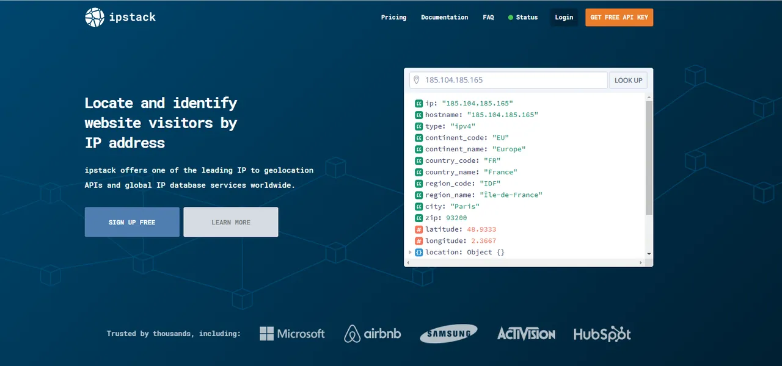Click the airbnb logo
Screen dimensions: 782x366
[x=373, y=334]
